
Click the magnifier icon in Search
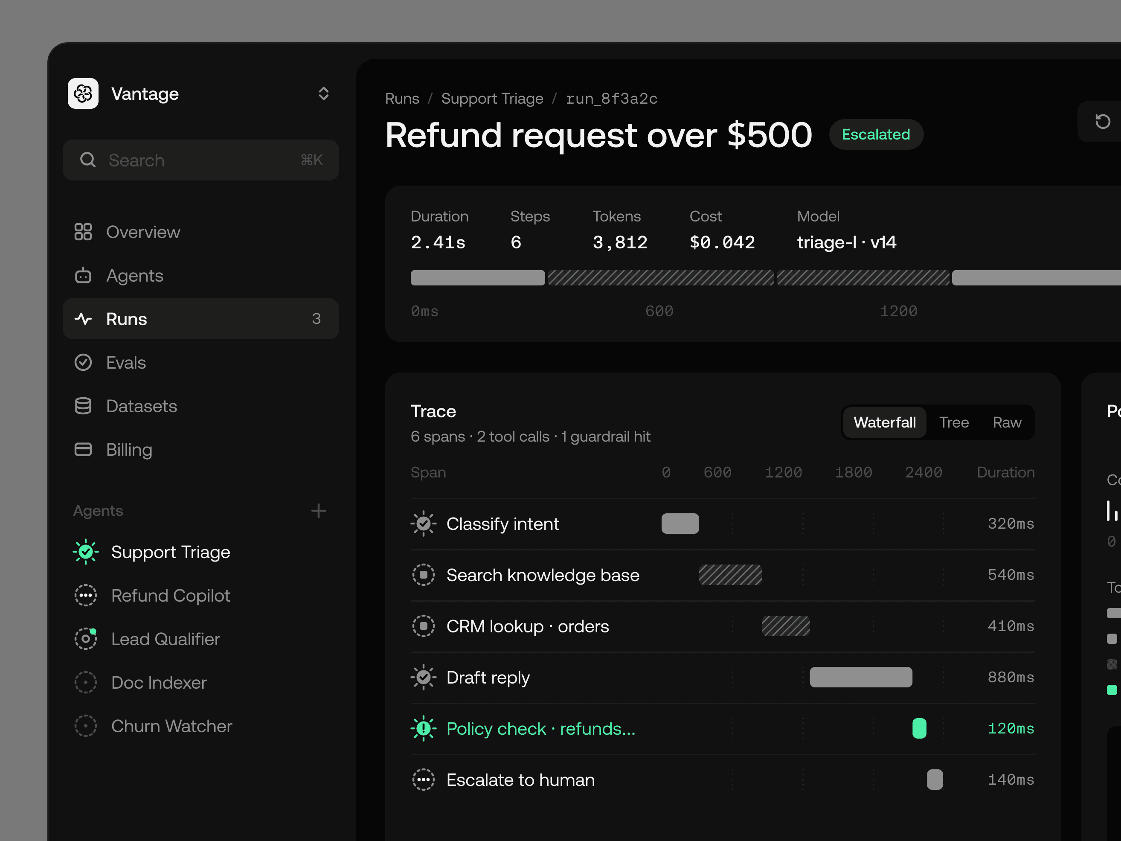point(88,160)
